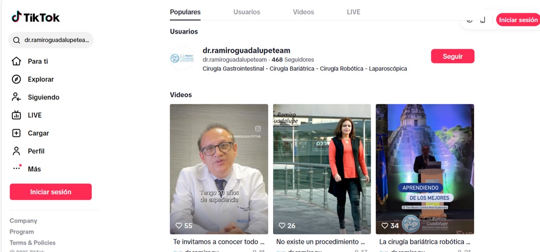Click the magnifier icon in the search box
This screenshot has width=540, height=252.
point(16,40)
